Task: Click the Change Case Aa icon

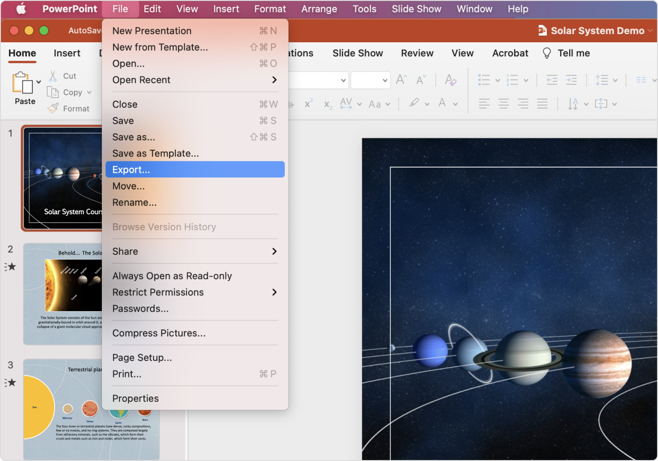Action: [375, 104]
